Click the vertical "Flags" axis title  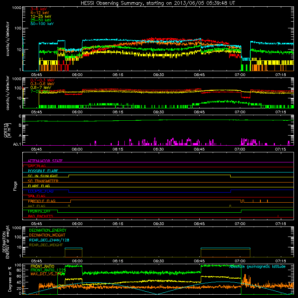tap(15, 186)
